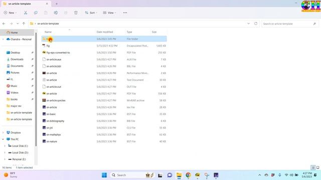The width and height of the screenshot is (321, 180).
Task: Switch to large icons view in status bar
Action: click(x=317, y=167)
